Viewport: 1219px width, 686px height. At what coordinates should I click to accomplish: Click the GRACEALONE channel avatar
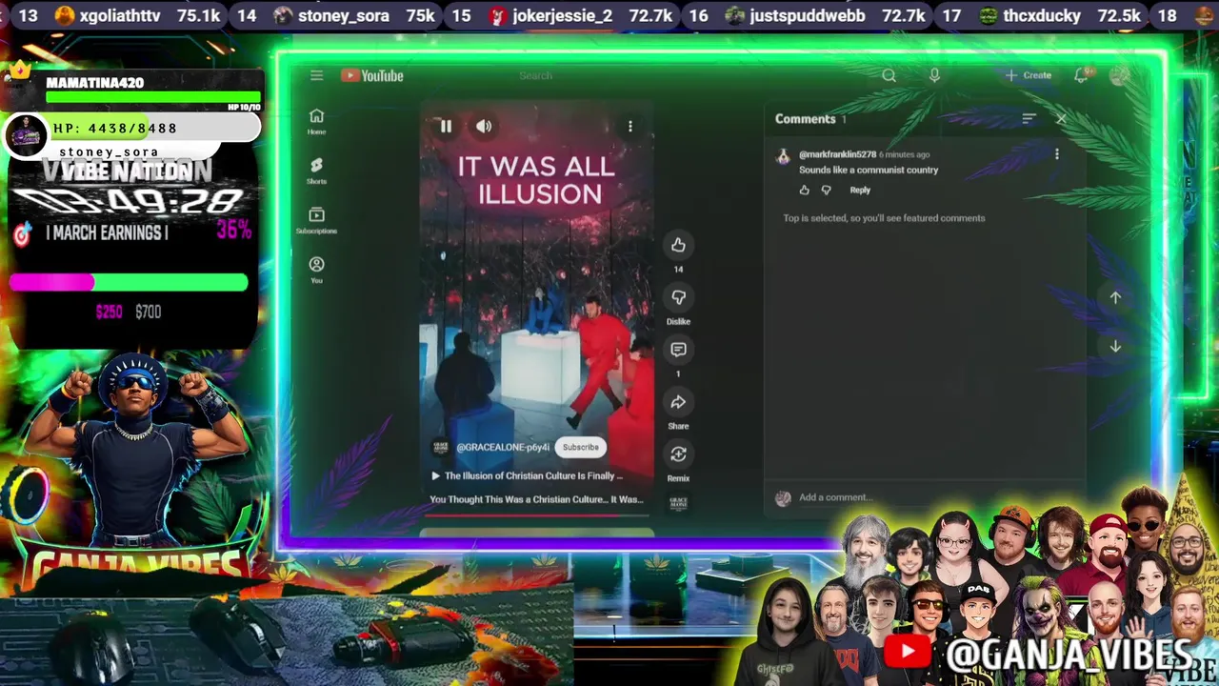pyautogui.click(x=441, y=447)
